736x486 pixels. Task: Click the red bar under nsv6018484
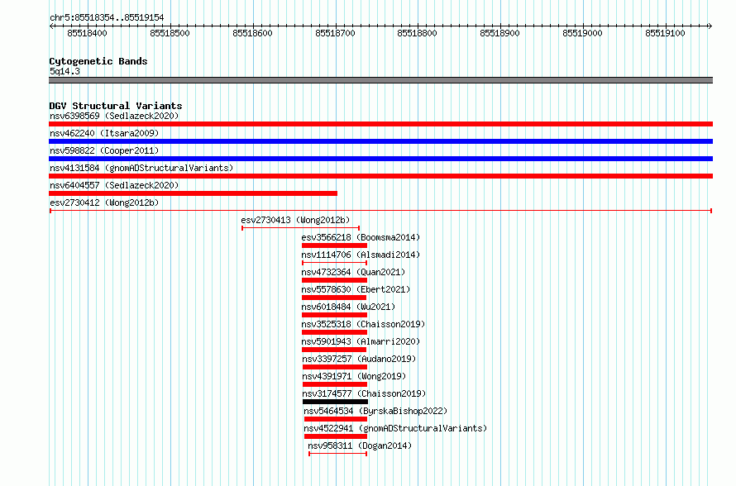pyautogui.click(x=334, y=315)
